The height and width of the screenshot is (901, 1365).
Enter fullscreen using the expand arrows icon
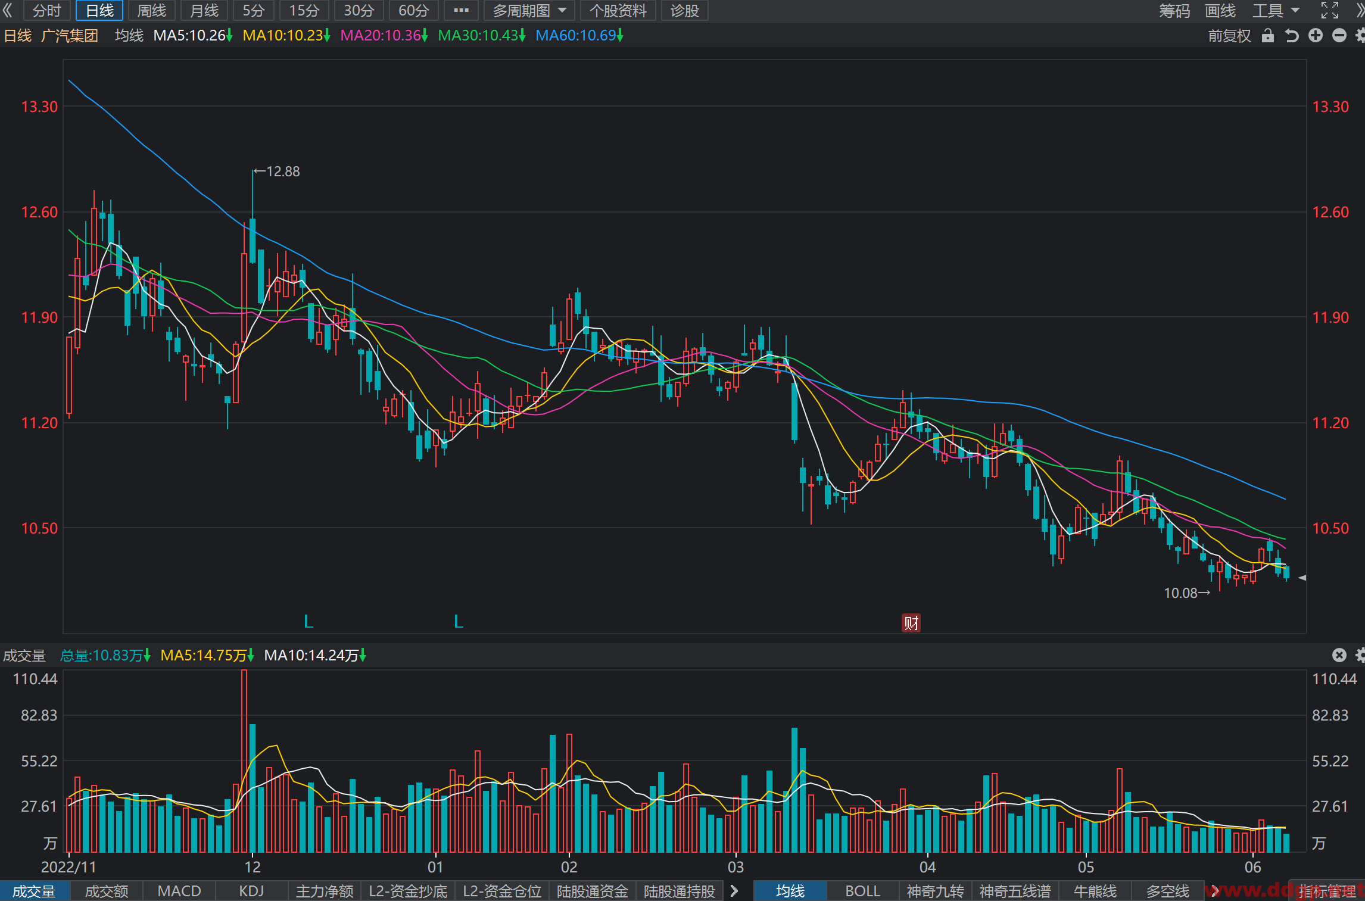1330,10
